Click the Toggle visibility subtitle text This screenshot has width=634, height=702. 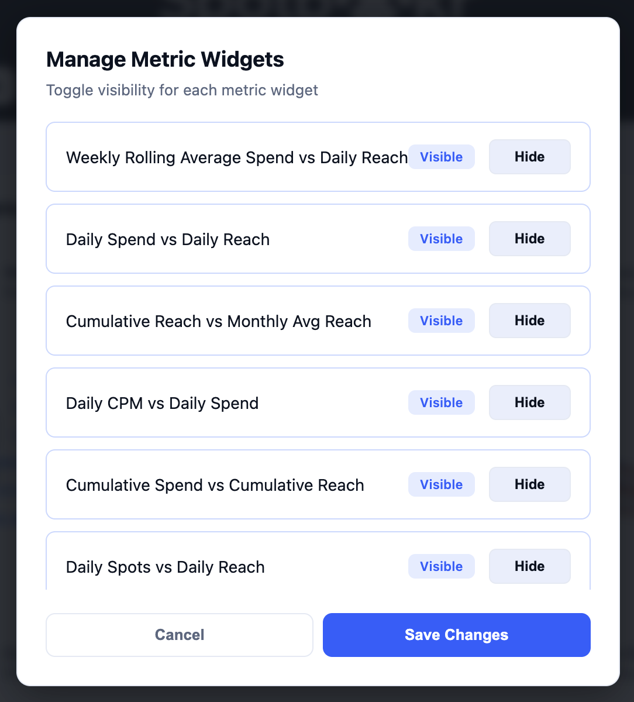click(x=182, y=90)
